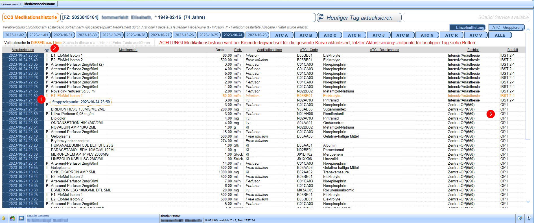Click the info speech-bubble icon at bottom right
This screenshot has width=534, height=223.
(x=529, y=218)
